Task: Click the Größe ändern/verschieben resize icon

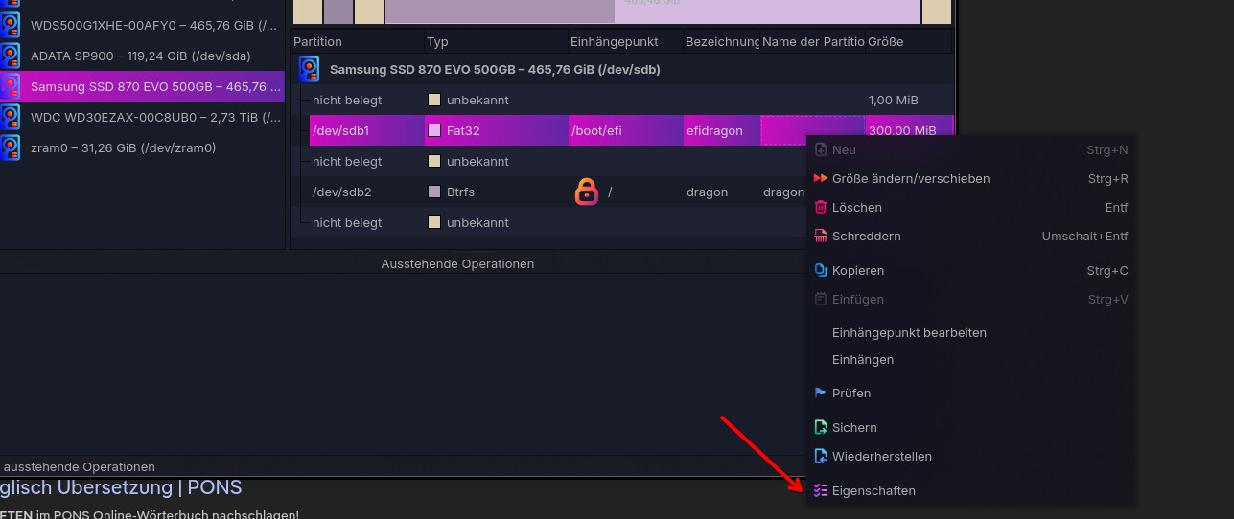Action: [820, 178]
